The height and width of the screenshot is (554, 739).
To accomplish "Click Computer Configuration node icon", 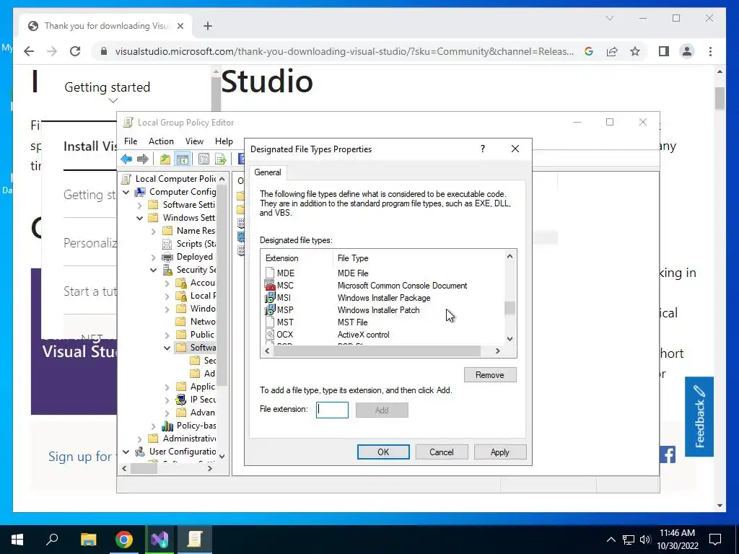I will [141, 192].
